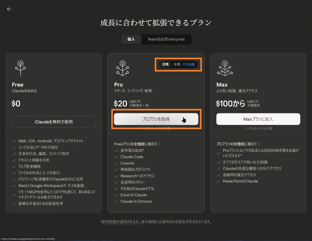
Task: Switch to the TeamおよびEnterprise tab
Action: pos(166,39)
